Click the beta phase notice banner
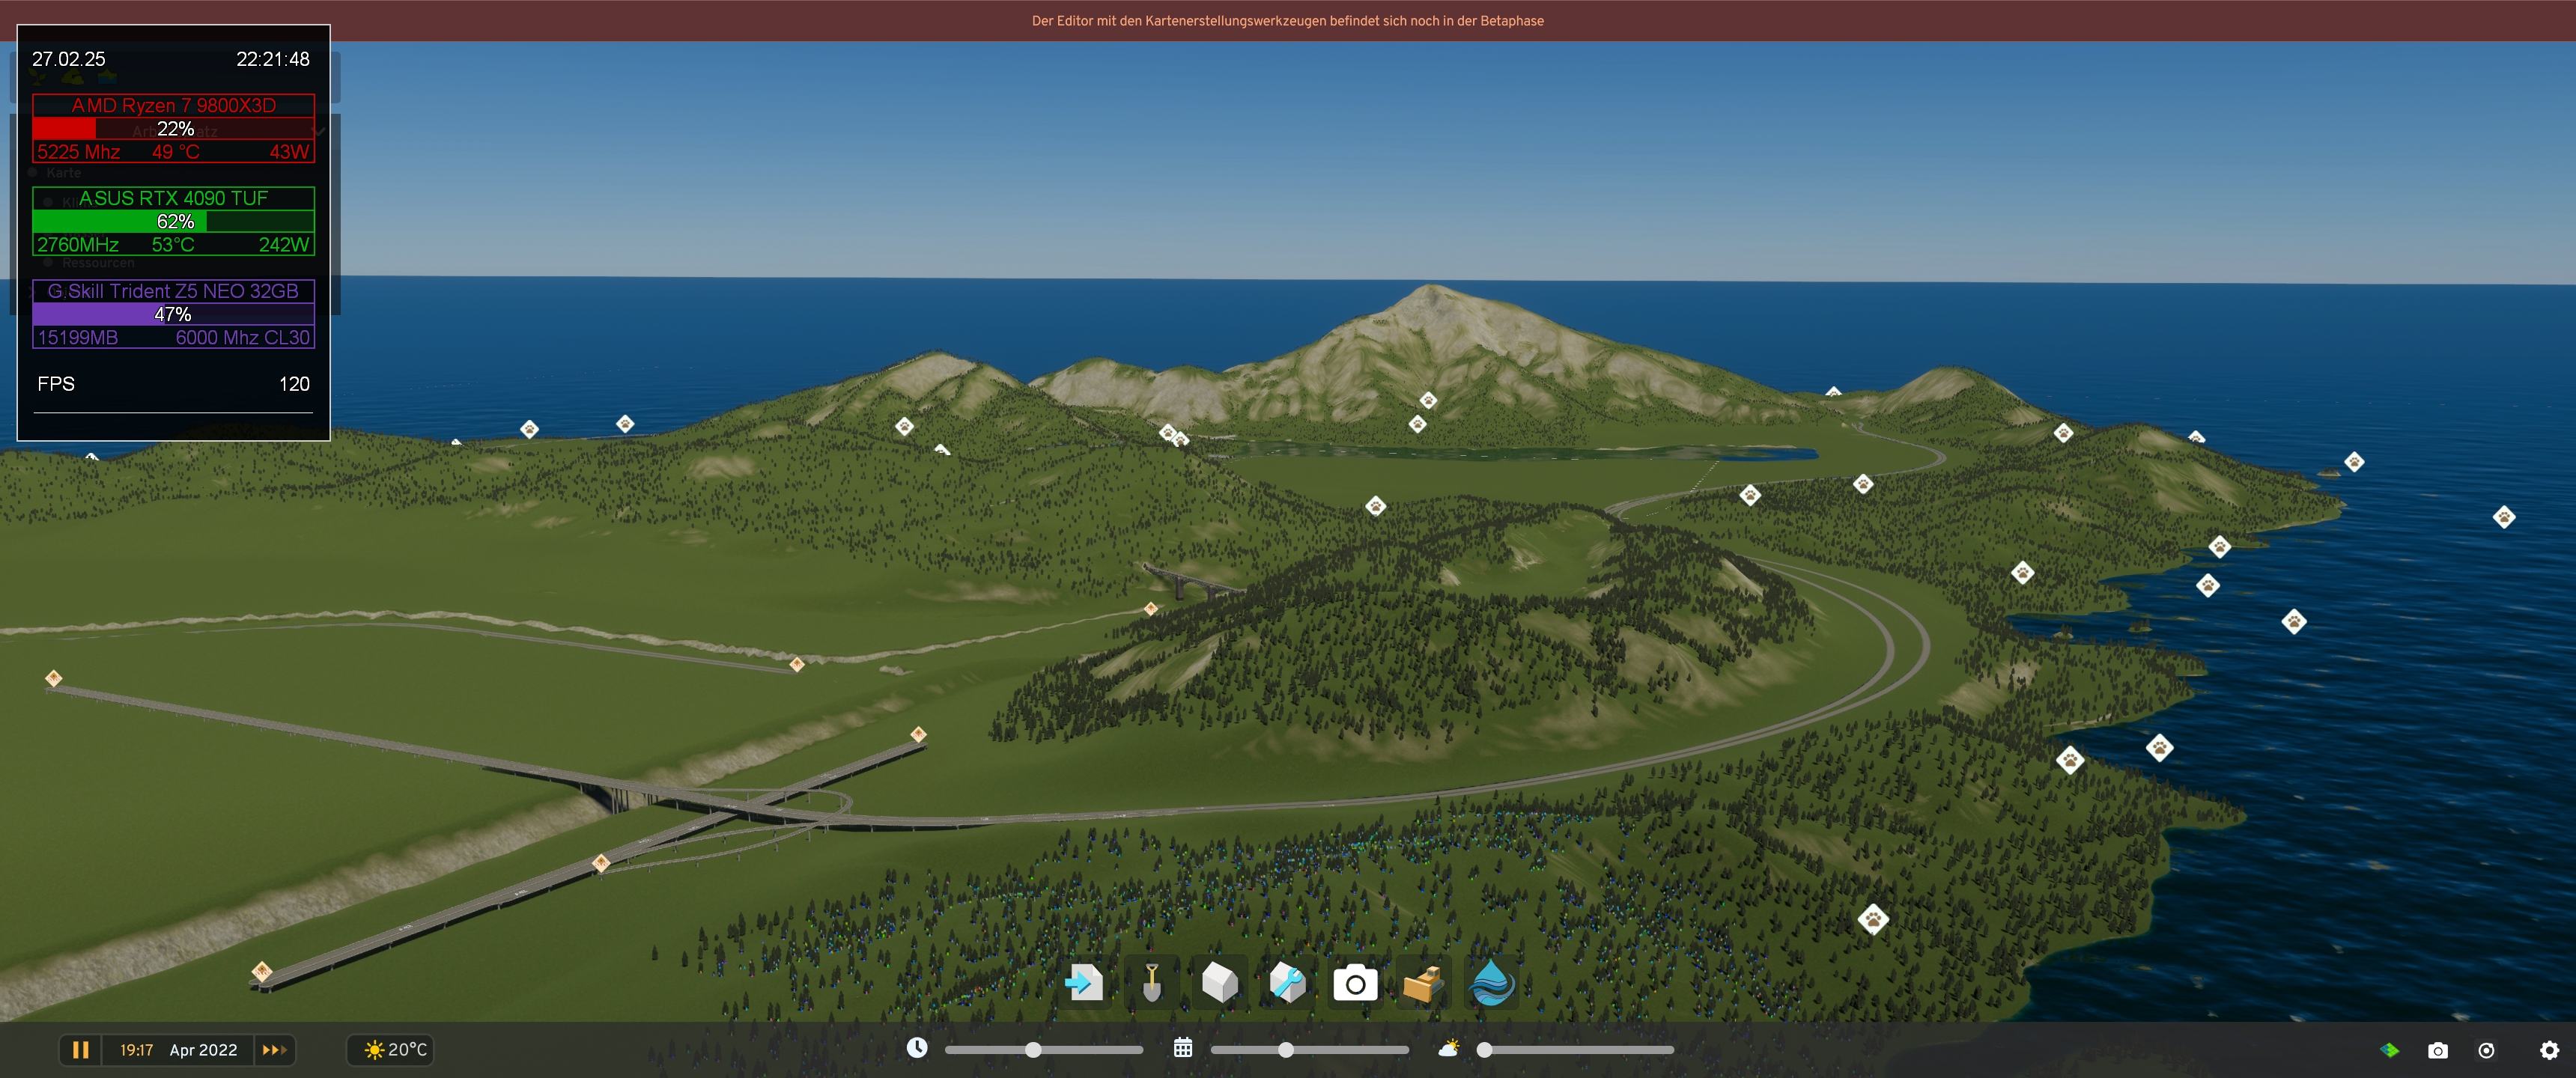The image size is (2576, 1078). coord(1287,20)
